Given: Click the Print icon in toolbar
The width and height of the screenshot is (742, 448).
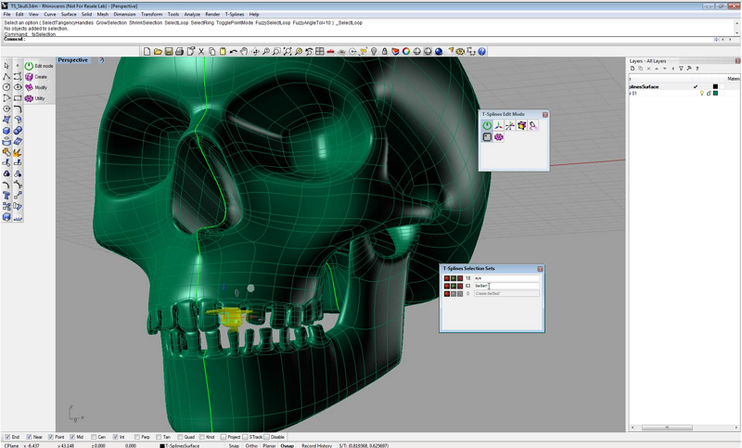Looking at the screenshot, I should click(179, 52).
